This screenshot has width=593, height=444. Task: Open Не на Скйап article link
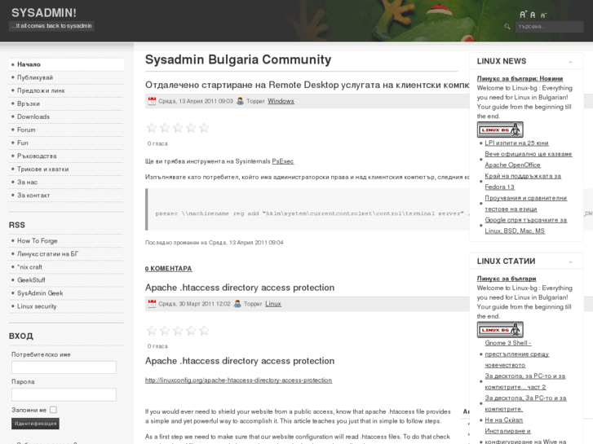tap(504, 420)
